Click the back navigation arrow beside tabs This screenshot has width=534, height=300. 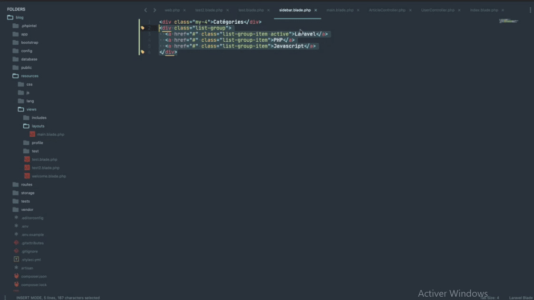(x=146, y=10)
